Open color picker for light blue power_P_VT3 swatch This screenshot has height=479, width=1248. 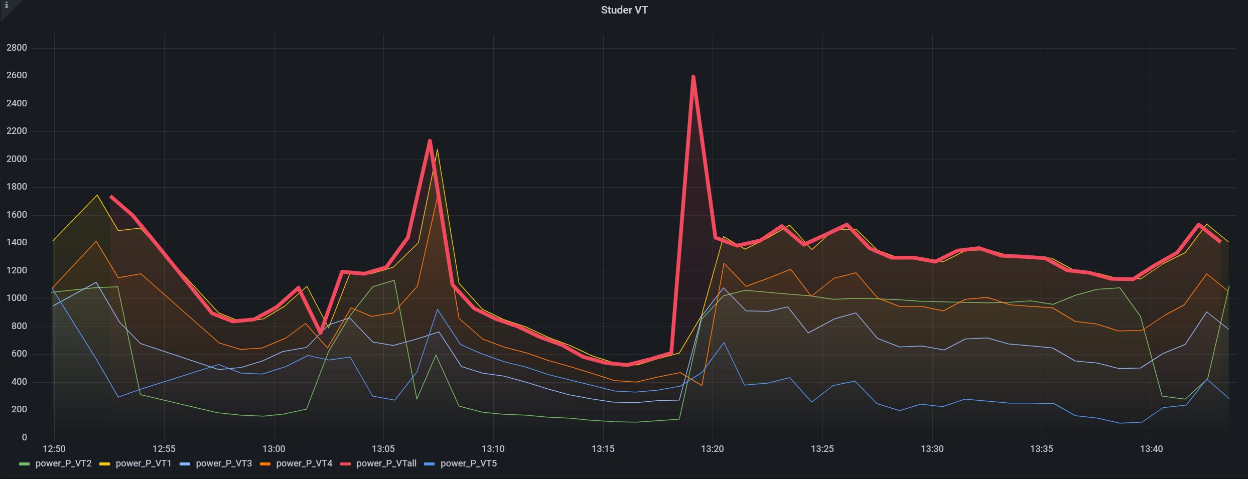[x=185, y=464]
